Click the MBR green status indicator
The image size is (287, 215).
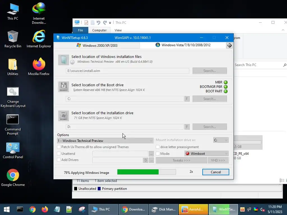226,82
